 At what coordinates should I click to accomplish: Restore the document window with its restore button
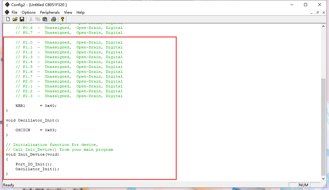(317, 12)
